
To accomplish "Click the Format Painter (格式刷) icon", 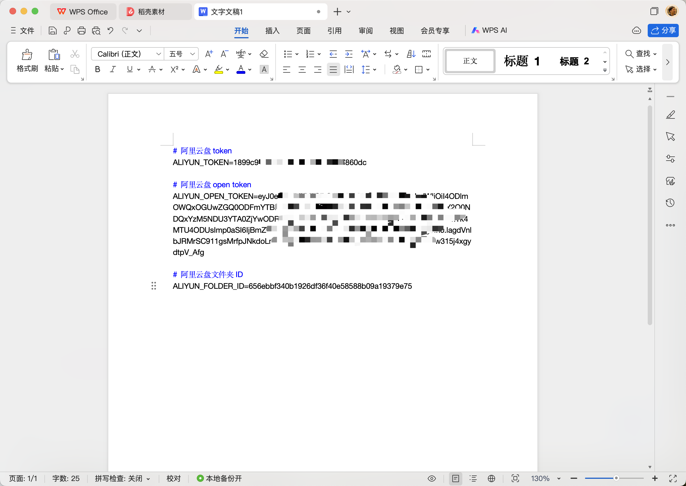I will [x=27, y=55].
